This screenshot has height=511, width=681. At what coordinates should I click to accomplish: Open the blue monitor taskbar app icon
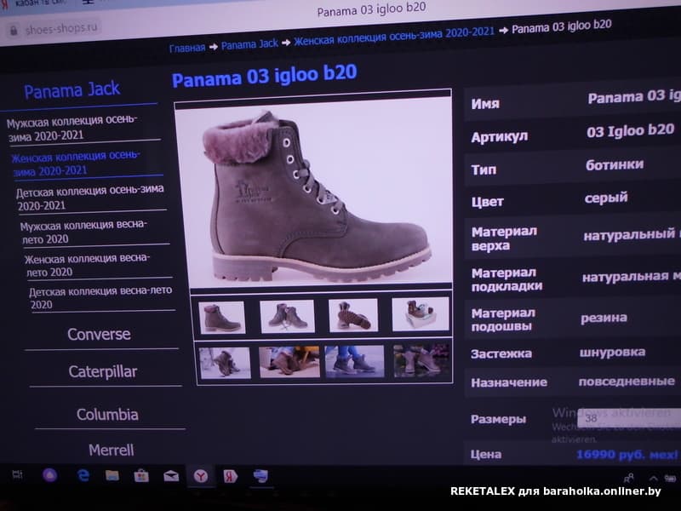click(x=260, y=476)
